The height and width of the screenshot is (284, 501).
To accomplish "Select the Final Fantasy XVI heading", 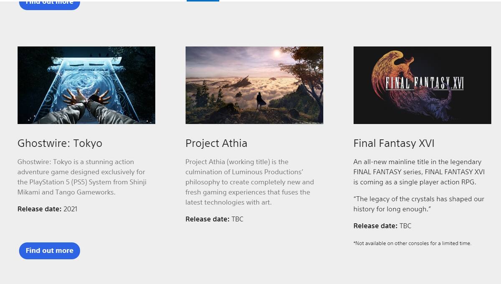I will (x=394, y=143).
